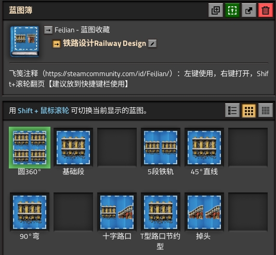Click the pencil icon to rename book
The width and height of the screenshot is (276, 255).
click(x=152, y=43)
